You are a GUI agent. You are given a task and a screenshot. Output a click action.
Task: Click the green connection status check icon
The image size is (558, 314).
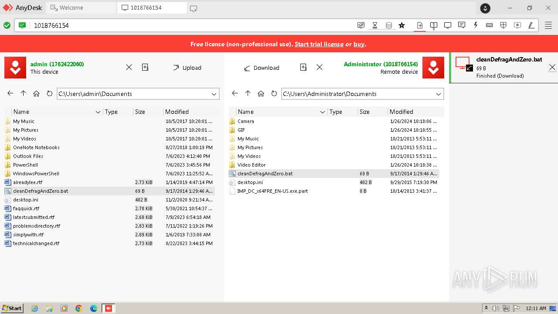[7, 25]
